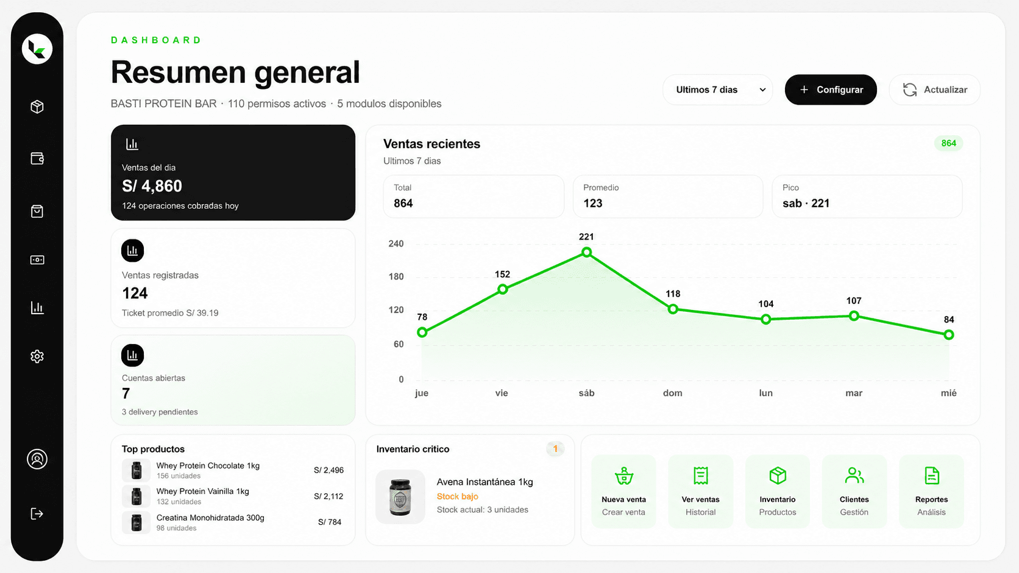Open the user profile icon in the sidebar

pos(37,459)
